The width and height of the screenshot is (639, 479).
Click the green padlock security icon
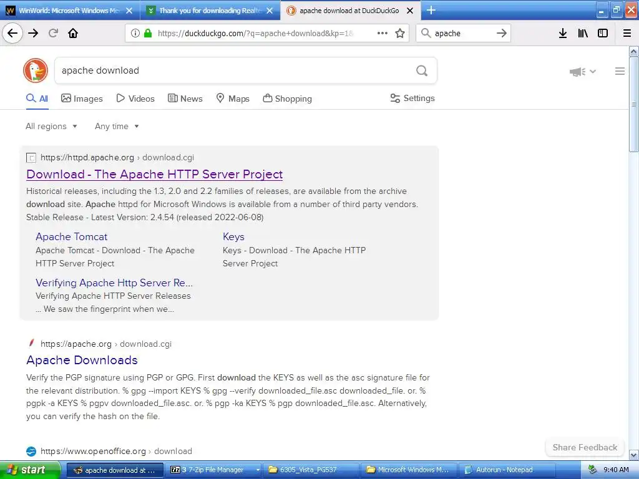click(x=148, y=33)
